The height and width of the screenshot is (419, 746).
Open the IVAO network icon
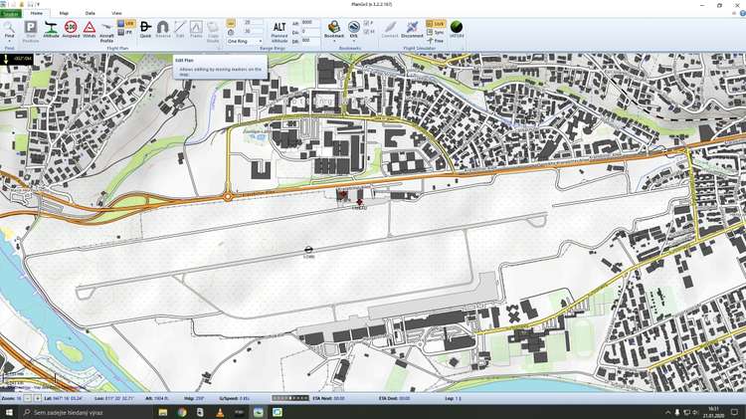pos(457,29)
